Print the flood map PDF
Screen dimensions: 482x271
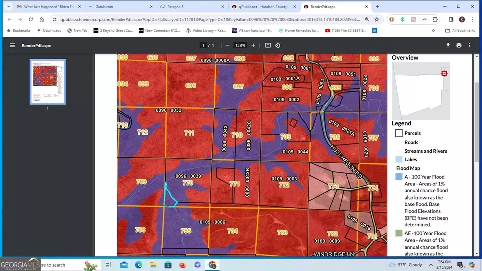[x=459, y=45]
